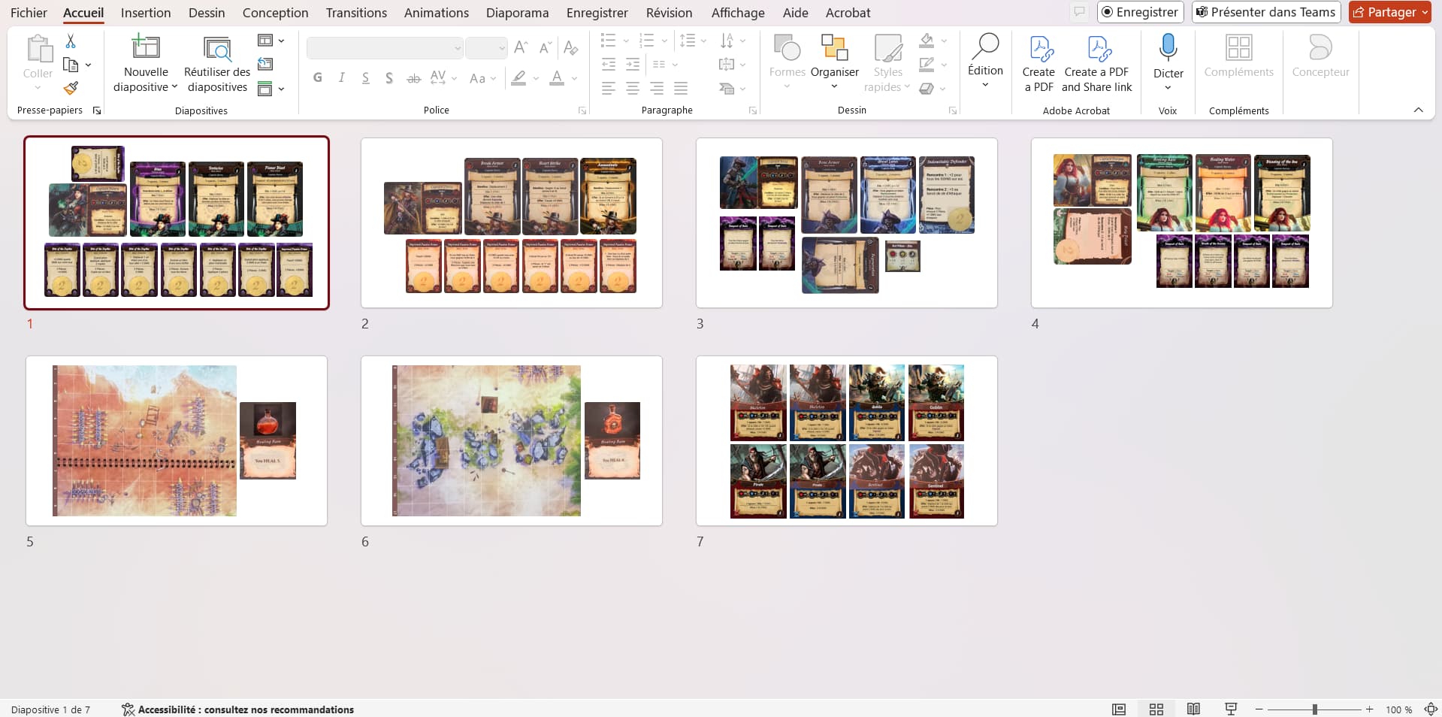Viewport: 1442px width, 717px height.
Task: Open the font name combo box
Action: (x=384, y=48)
